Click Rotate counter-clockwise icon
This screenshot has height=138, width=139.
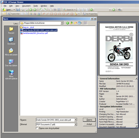pos(41,10)
